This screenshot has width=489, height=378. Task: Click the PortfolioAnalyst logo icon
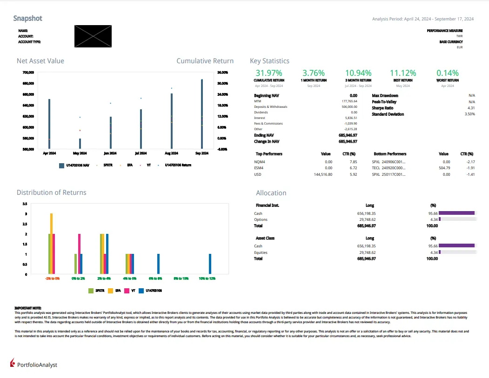point(13,362)
